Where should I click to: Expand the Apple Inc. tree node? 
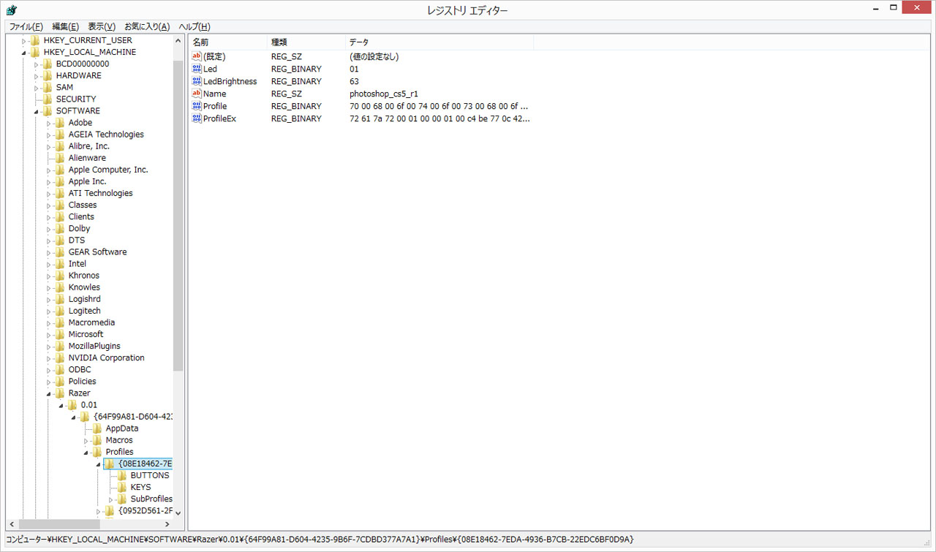click(49, 181)
